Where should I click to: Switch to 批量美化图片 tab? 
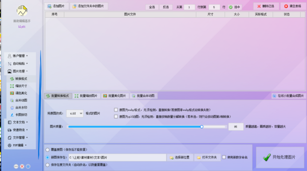point(115,96)
